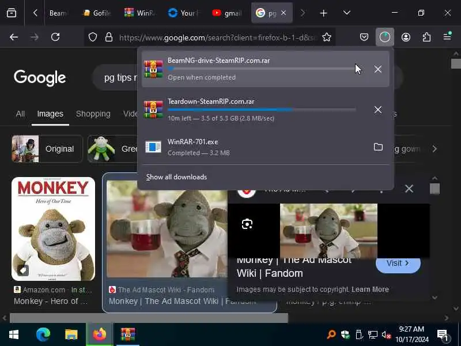Open the Windows Start menu
Image resolution: width=461 pixels, height=346 pixels.
pyautogui.click(x=13, y=334)
